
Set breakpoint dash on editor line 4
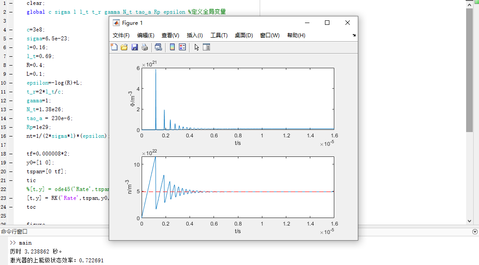point(11,30)
